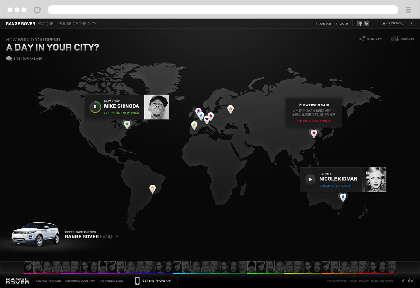Expand the US (English) language dropdown arrow
The width and height of the screenshot is (420, 288).
coord(411,23)
